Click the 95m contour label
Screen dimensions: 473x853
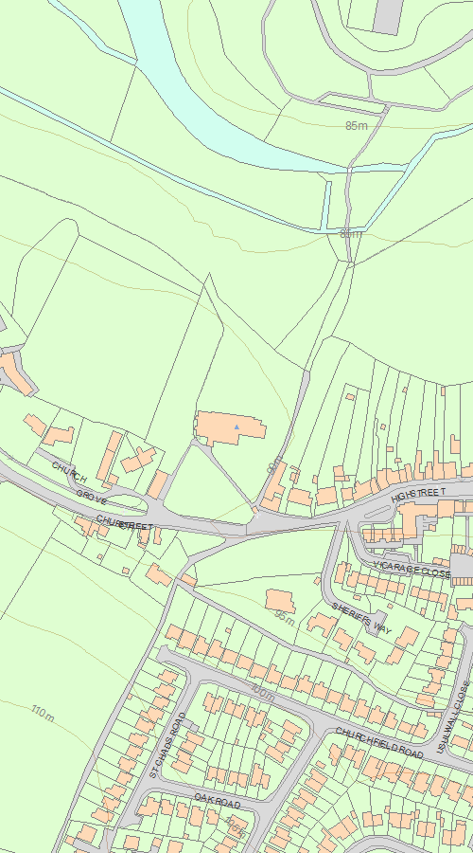pyautogui.click(x=285, y=617)
